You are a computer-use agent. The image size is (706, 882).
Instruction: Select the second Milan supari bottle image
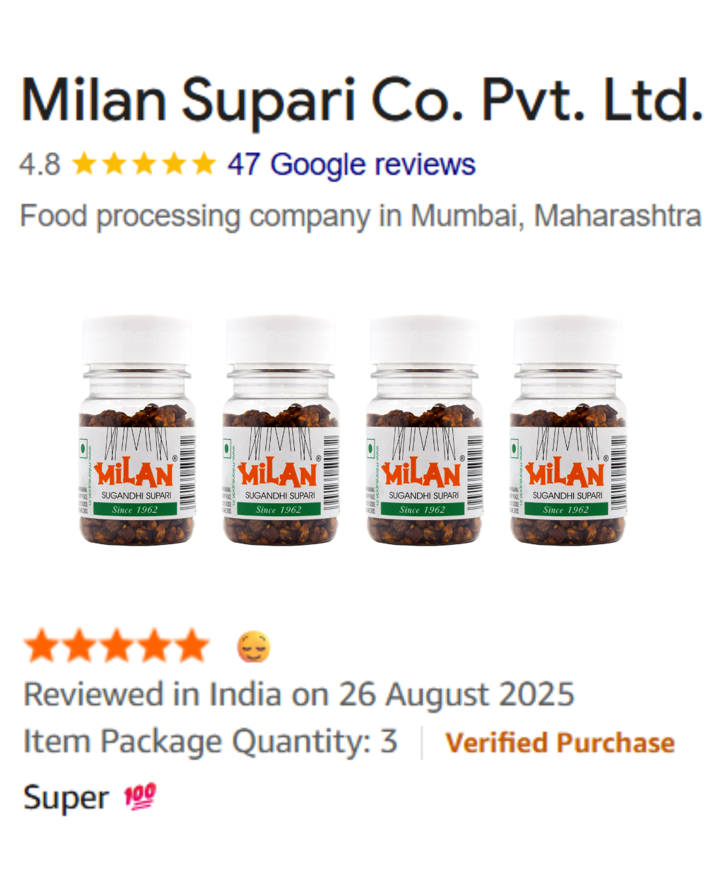[281, 431]
